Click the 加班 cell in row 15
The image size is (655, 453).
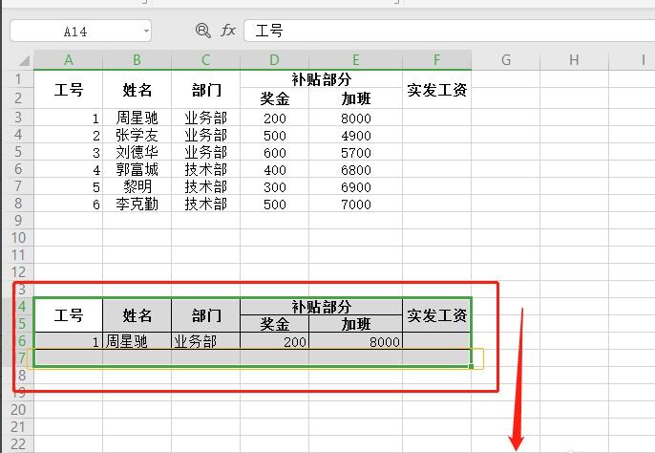[x=356, y=324]
